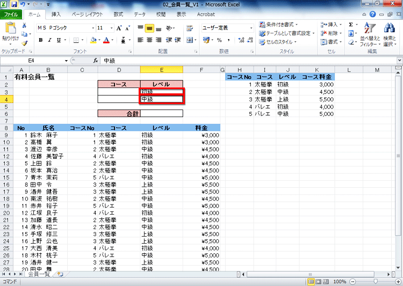
Task: Click the Save icon in quick access toolbar
Action: (14, 4)
